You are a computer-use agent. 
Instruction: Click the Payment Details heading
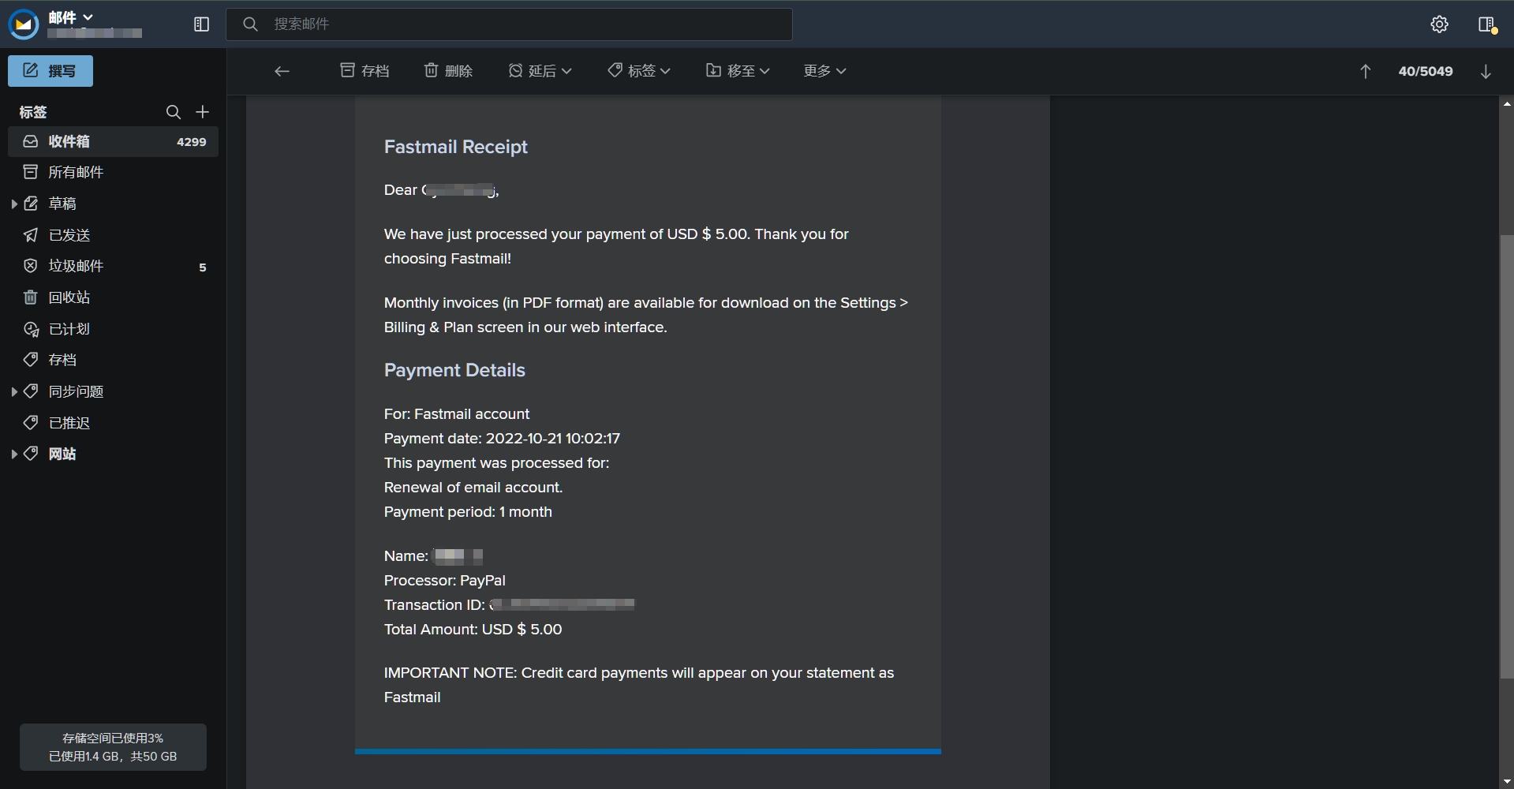[x=454, y=370]
